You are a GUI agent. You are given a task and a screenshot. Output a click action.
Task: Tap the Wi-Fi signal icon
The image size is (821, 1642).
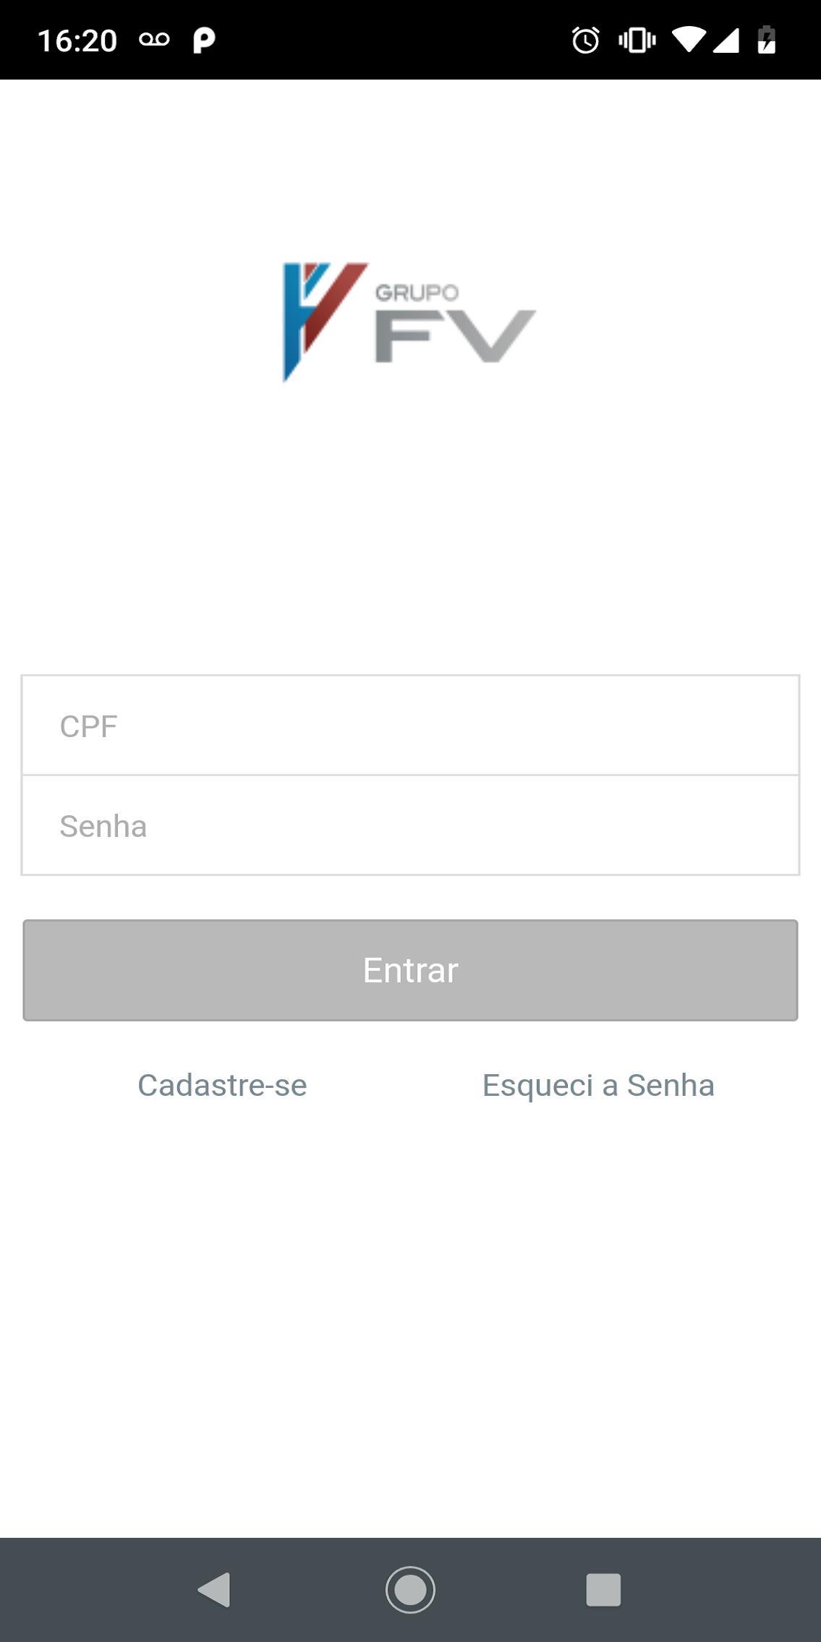coord(688,40)
